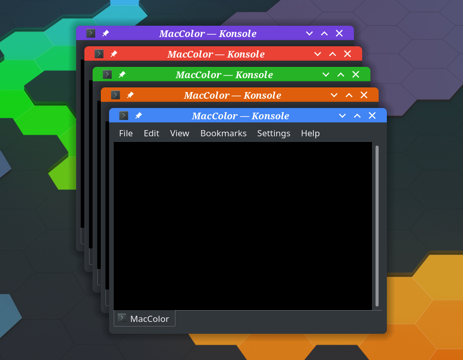Click the Konsole app icon in green titlebar

[107, 75]
